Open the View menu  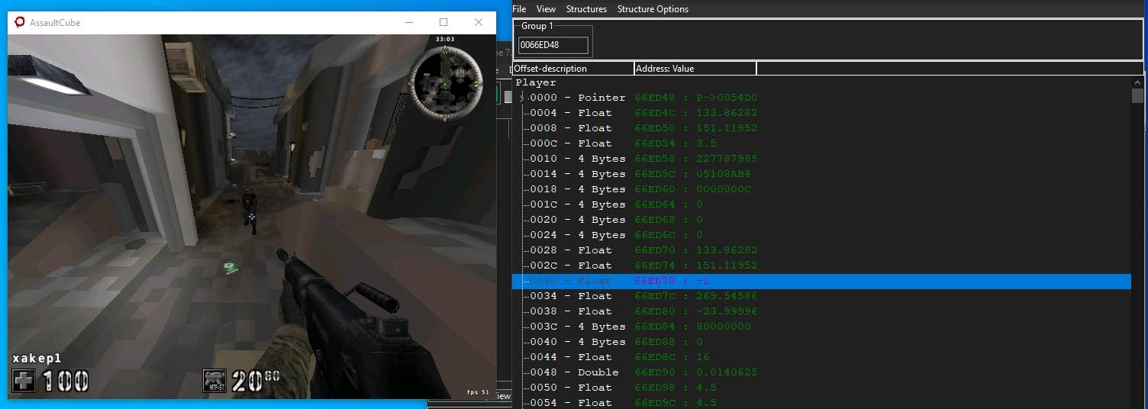click(546, 9)
